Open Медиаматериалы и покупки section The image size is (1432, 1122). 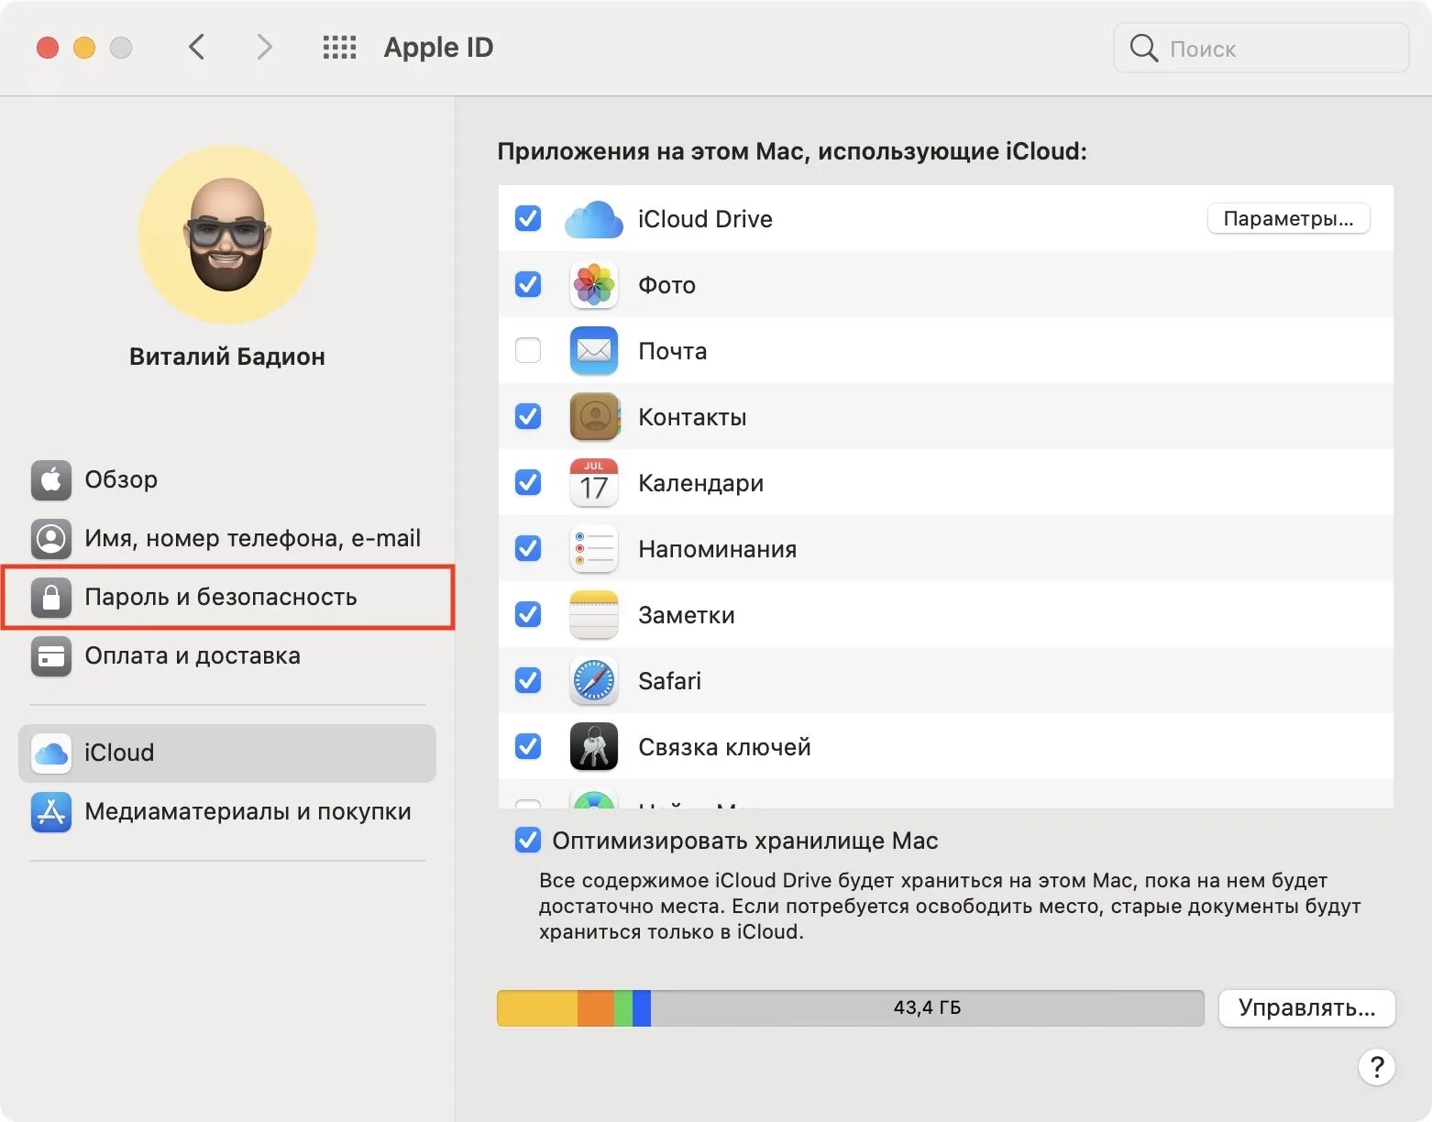pos(227,811)
